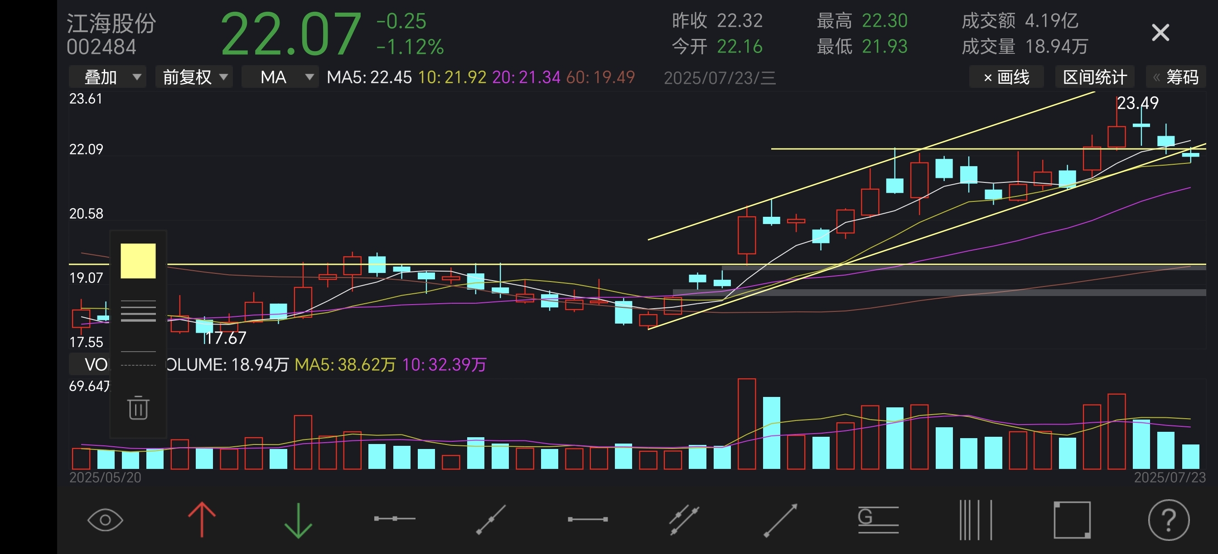Image resolution: width=1218 pixels, height=554 pixels.
Task: Click the low price label 17.67
Action: [226, 338]
